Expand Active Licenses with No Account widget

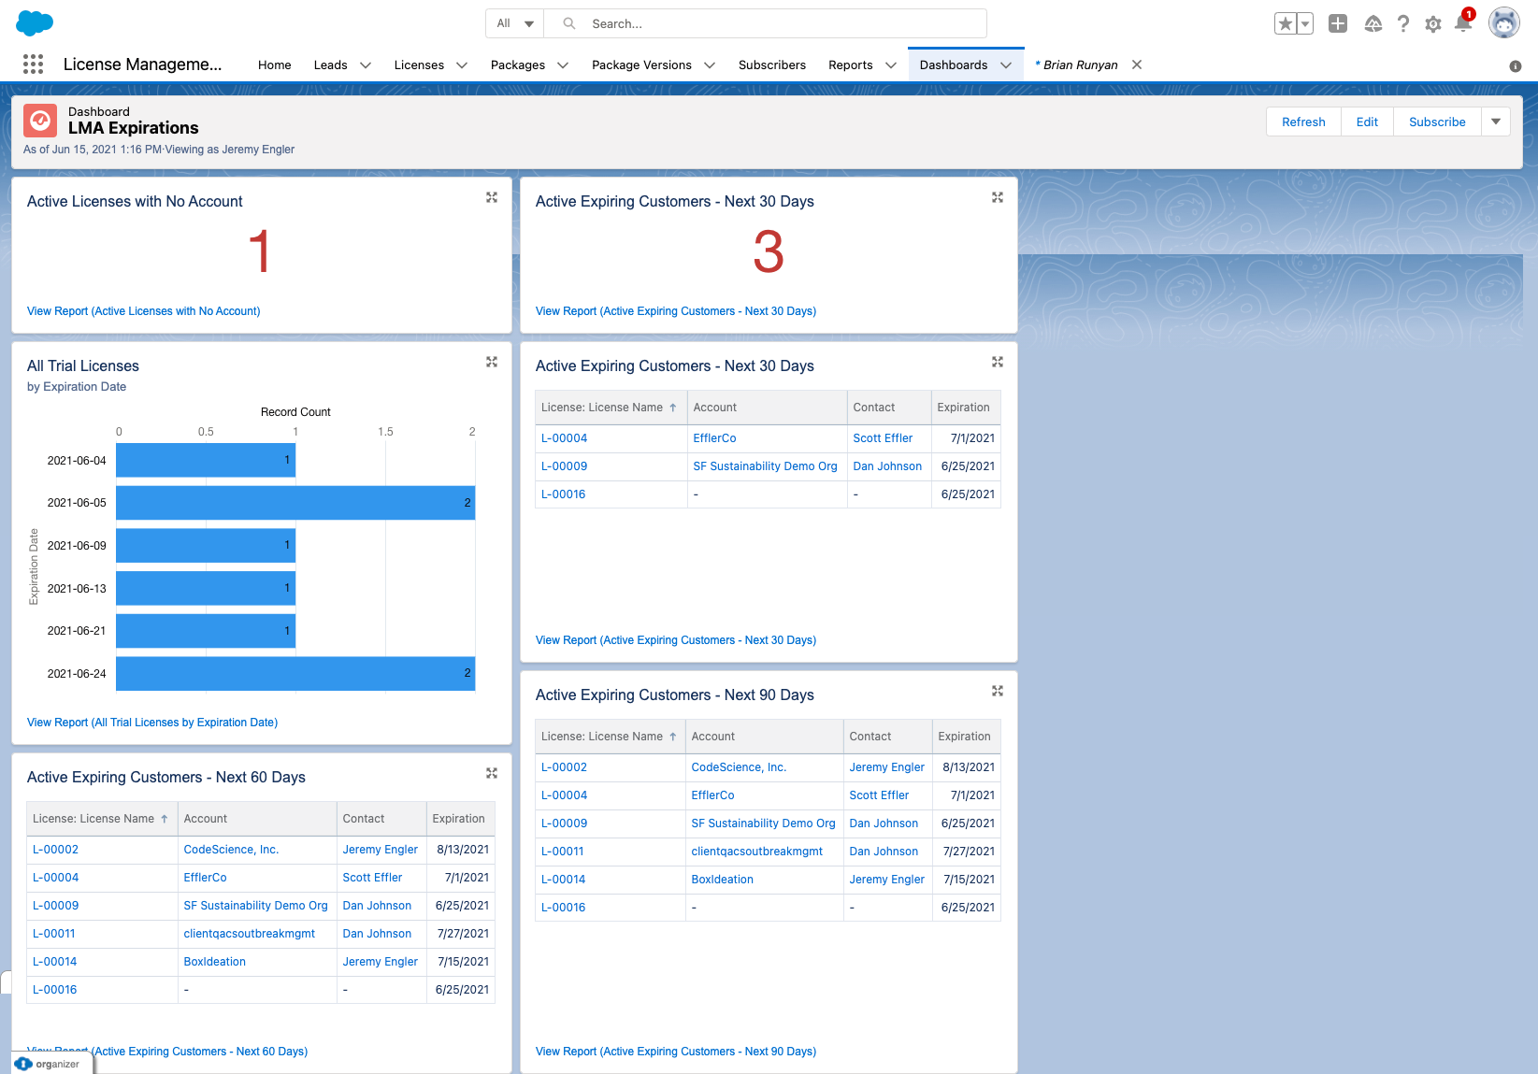pyautogui.click(x=492, y=198)
